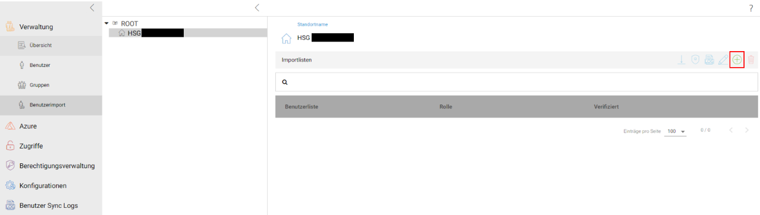Open the entries per page dropdown

(x=676, y=131)
